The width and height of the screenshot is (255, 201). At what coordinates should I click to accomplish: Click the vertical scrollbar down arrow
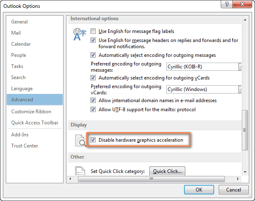point(245,172)
